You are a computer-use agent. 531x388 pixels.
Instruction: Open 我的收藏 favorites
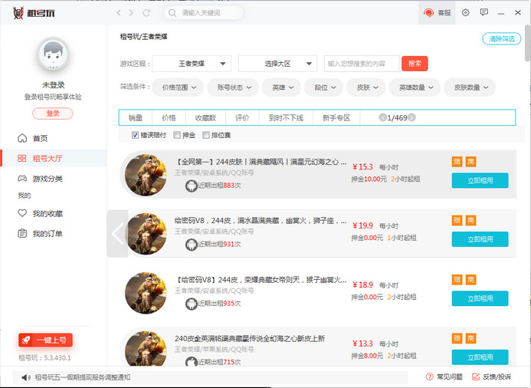40,213
